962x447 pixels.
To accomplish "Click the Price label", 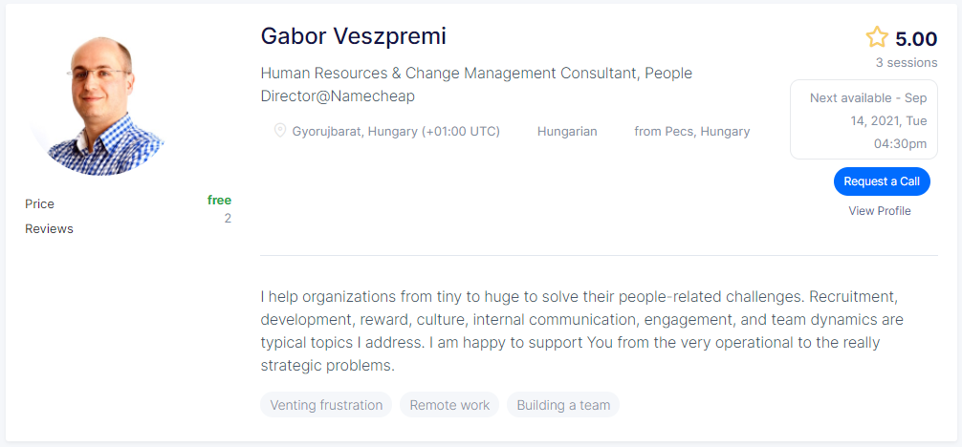I will click(39, 203).
